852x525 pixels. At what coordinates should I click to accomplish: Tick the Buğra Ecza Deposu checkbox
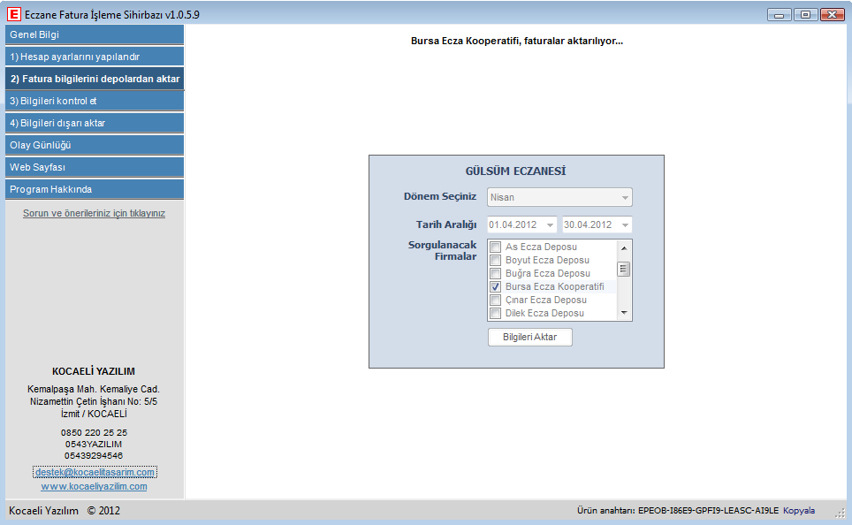coord(496,273)
